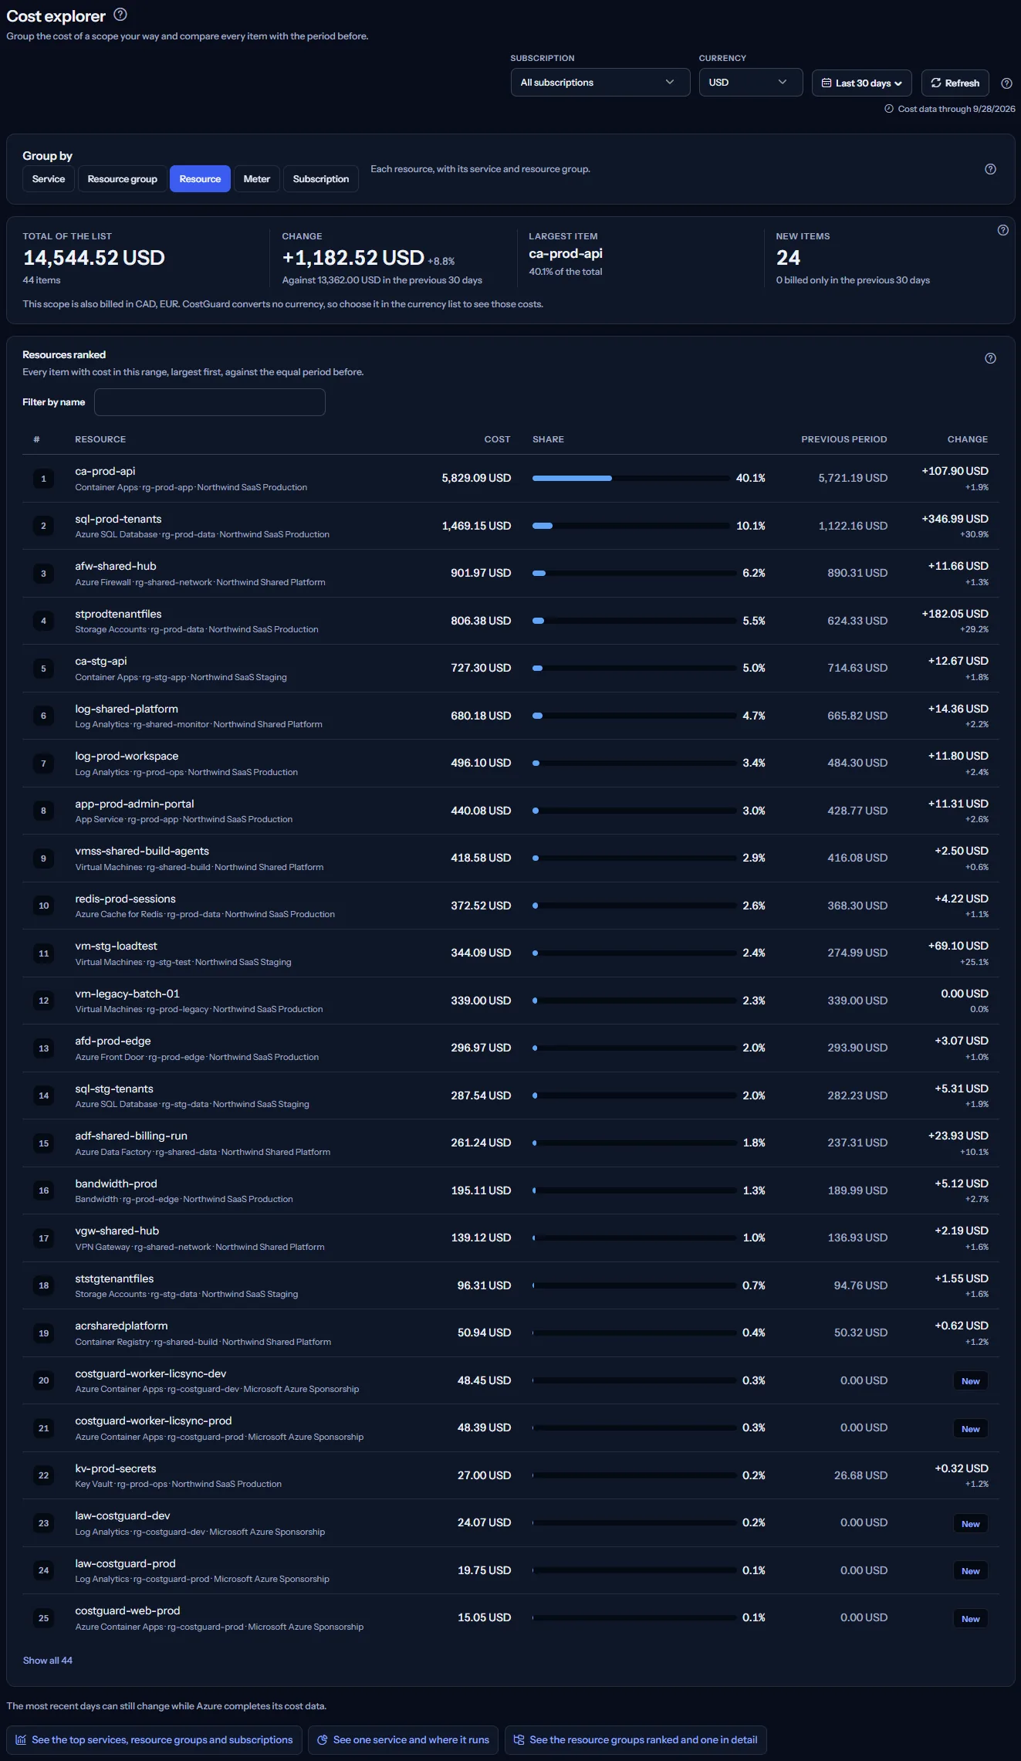
Task: Refresh the cost data
Action: click(955, 83)
